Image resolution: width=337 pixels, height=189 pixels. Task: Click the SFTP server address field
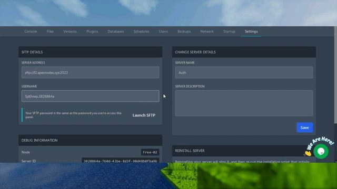click(x=90, y=72)
